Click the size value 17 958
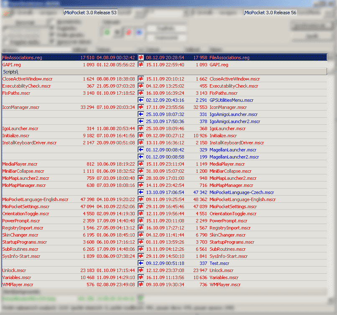The height and width of the screenshot is (315, 337). tap(200, 58)
